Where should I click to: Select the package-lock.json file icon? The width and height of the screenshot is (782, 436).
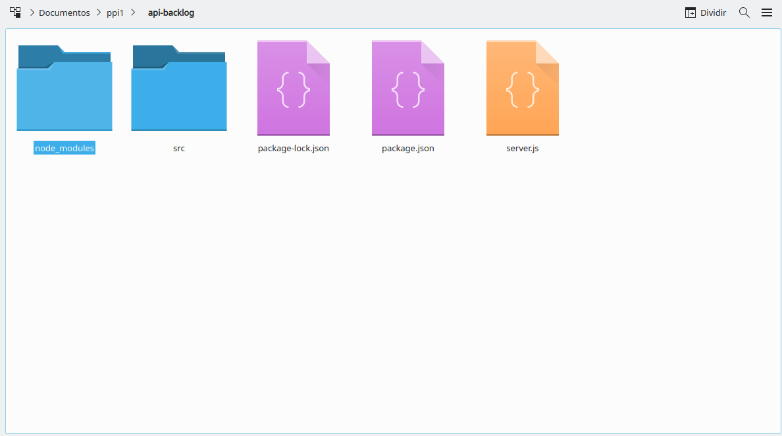coord(294,88)
